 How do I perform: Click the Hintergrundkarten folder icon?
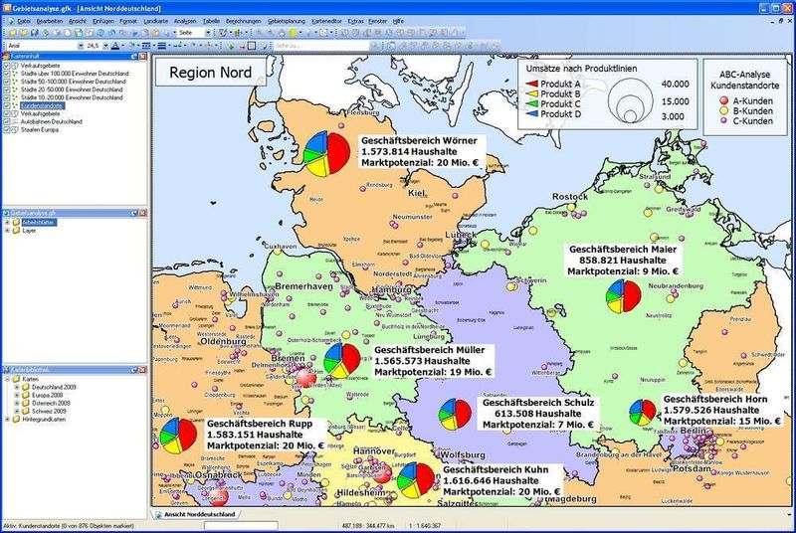tap(16, 420)
